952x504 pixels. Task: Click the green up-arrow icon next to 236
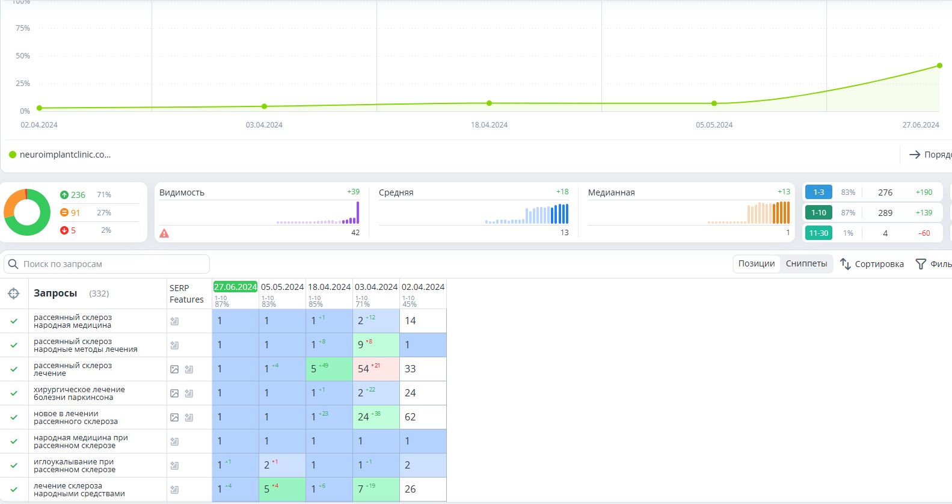(x=64, y=195)
